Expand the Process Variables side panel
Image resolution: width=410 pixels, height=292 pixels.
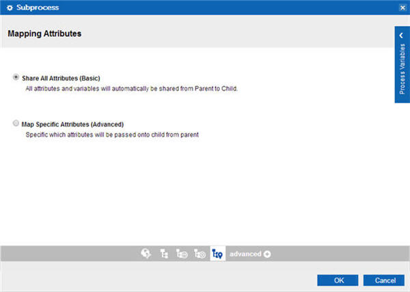[402, 64]
